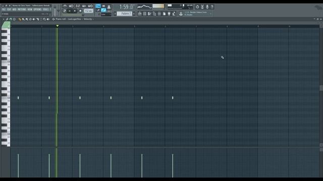Image resolution: width=323 pixels, height=181 pixels.
Task: Open the help question mark icon
Action: tap(212, 7)
